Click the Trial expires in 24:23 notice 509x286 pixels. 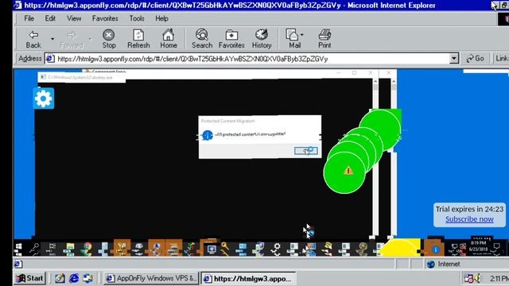tap(469, 209)
